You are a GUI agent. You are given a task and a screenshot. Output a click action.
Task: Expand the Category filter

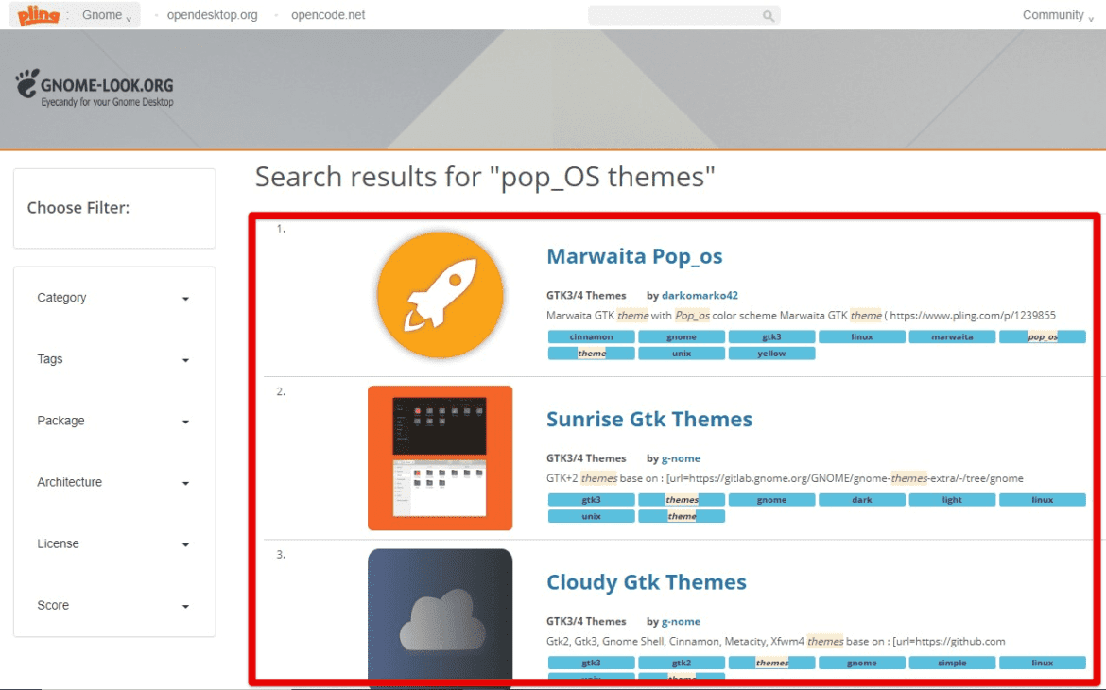pos(113,297)
